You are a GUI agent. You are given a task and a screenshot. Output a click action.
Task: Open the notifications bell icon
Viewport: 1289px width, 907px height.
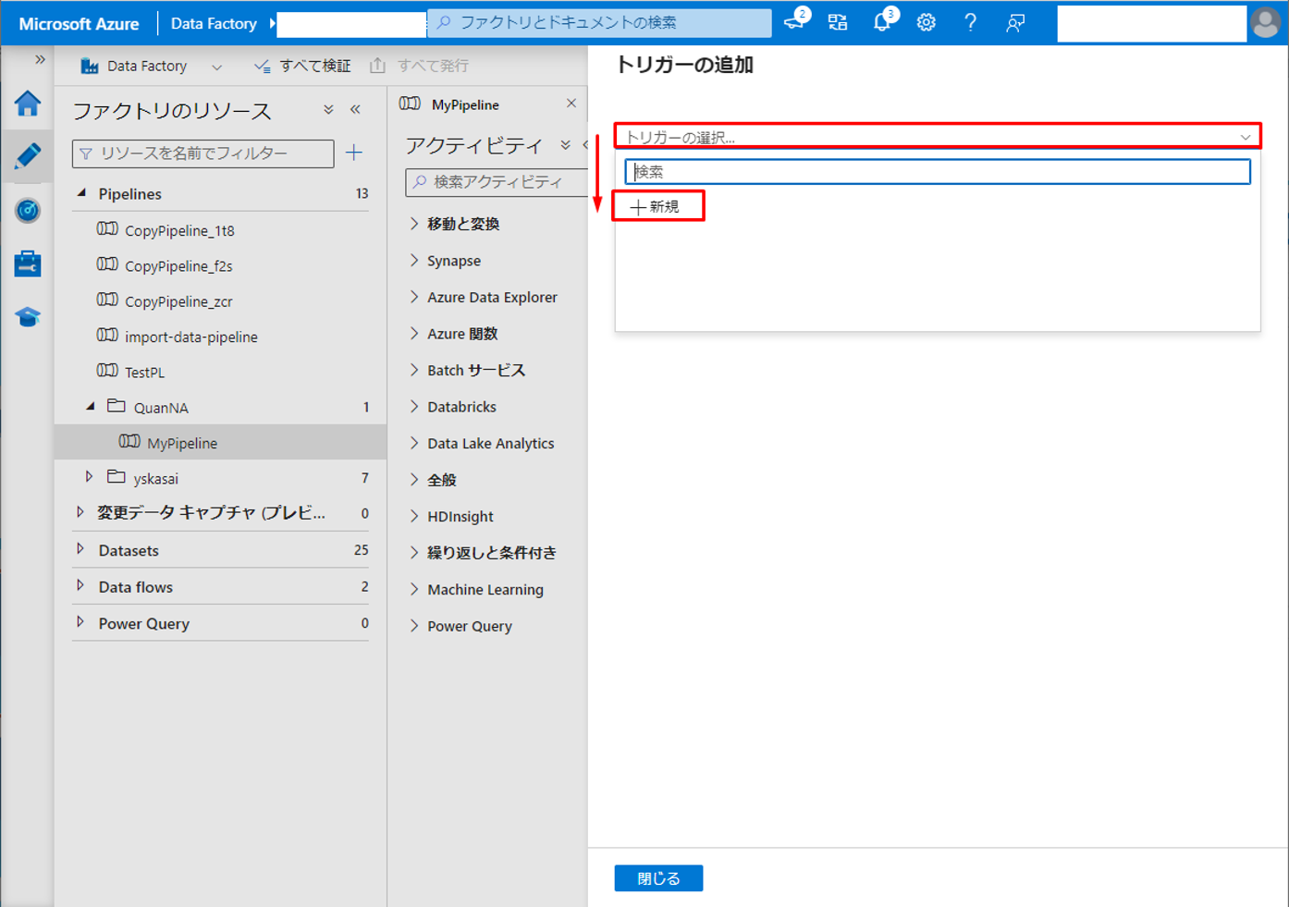[x=881, y=23]
